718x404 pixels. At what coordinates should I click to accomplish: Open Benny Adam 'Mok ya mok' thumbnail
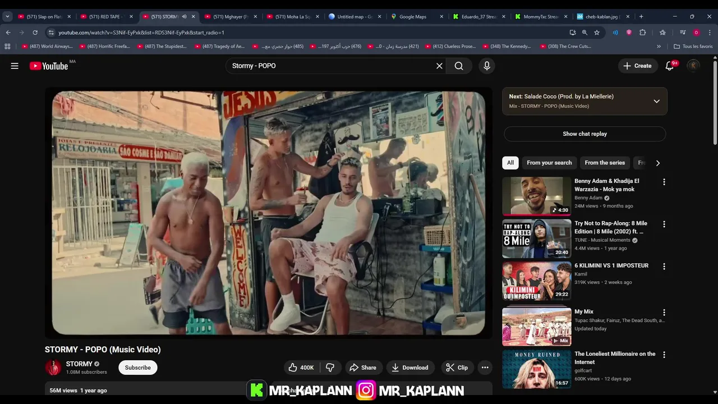click(x=536, y=196)
